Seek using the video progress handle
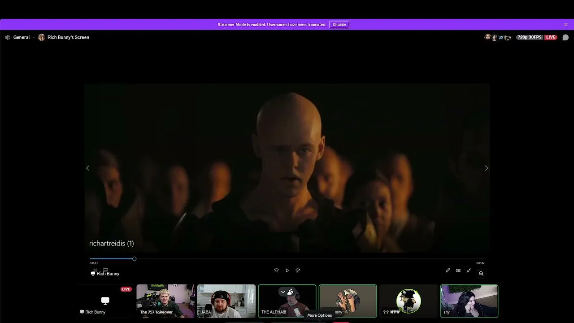The width and height of the screenshot is (574, 323). [134, 259]
